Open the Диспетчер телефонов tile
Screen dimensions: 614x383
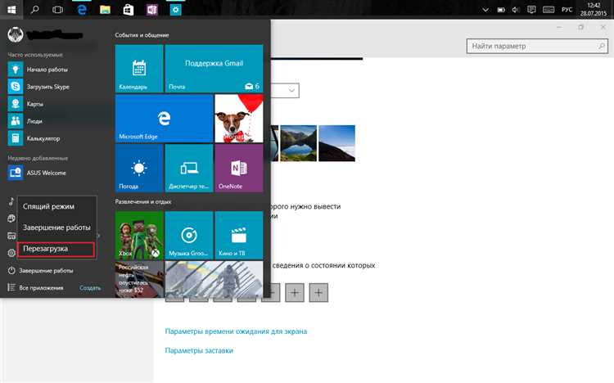(189, 168)
